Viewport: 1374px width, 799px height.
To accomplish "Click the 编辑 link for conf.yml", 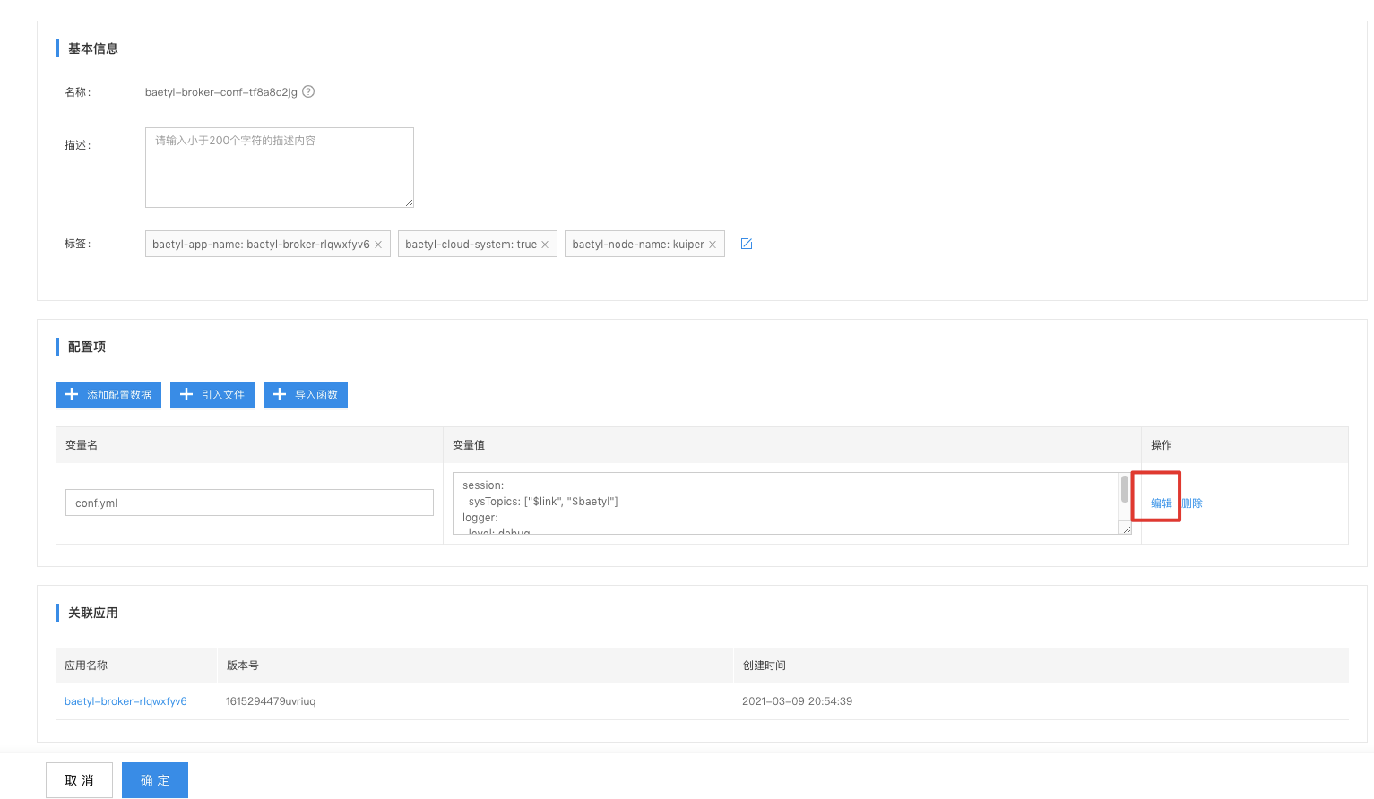I will point(1162,503).
